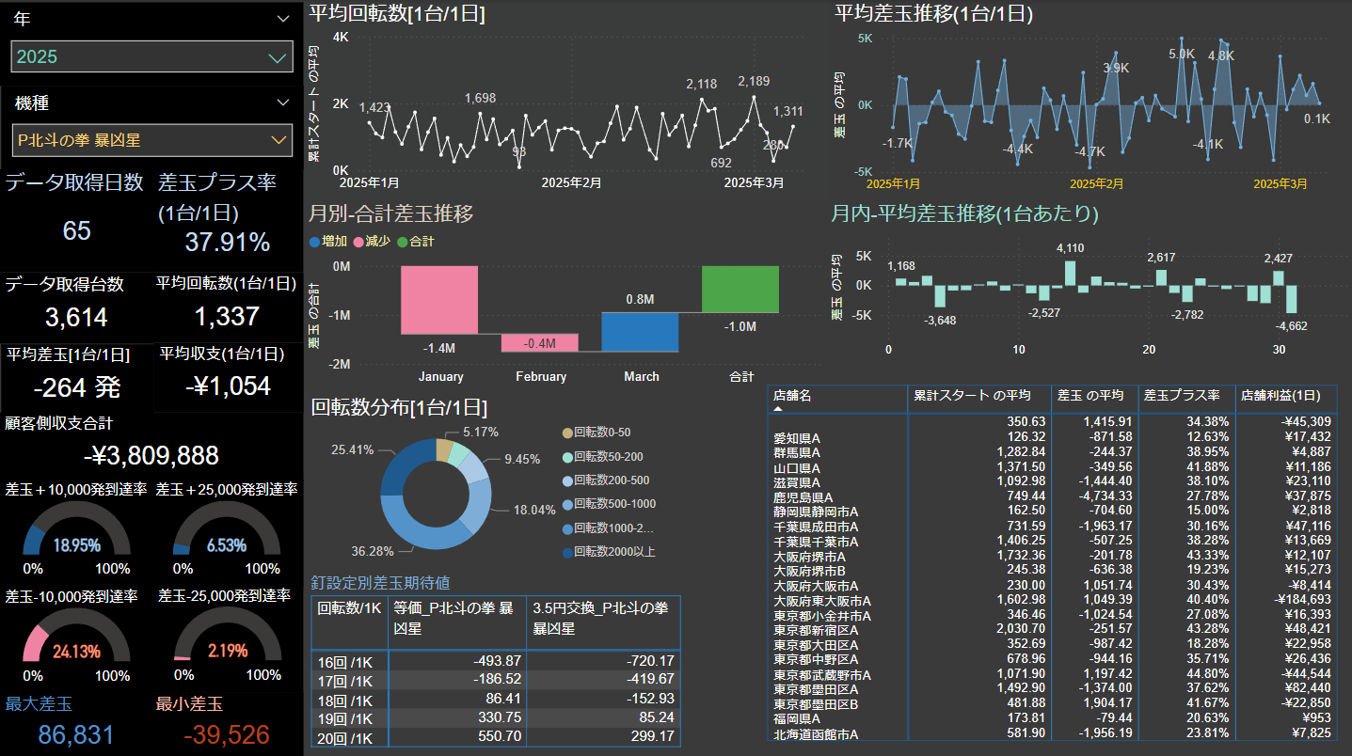Click the sort arrow under 店舗名
The image size is (1352, 756).
(x=778, y=409)
